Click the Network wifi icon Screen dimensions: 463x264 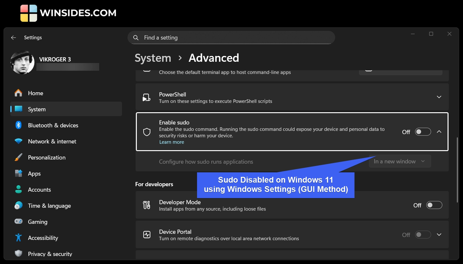click(x=18, y=141)
